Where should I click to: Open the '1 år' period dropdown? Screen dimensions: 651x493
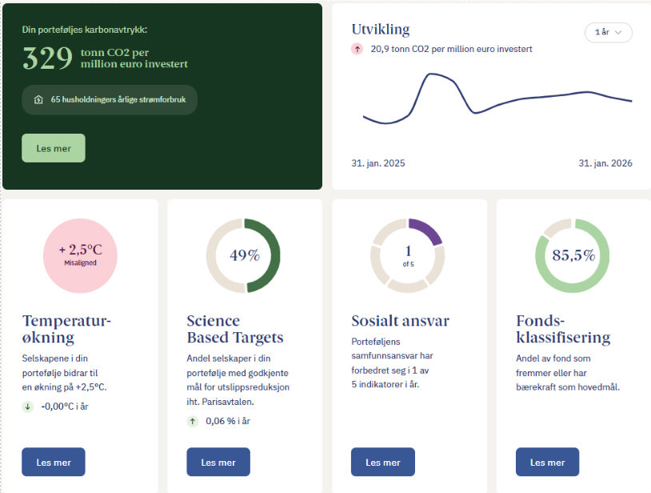click(x=608, y=32)
